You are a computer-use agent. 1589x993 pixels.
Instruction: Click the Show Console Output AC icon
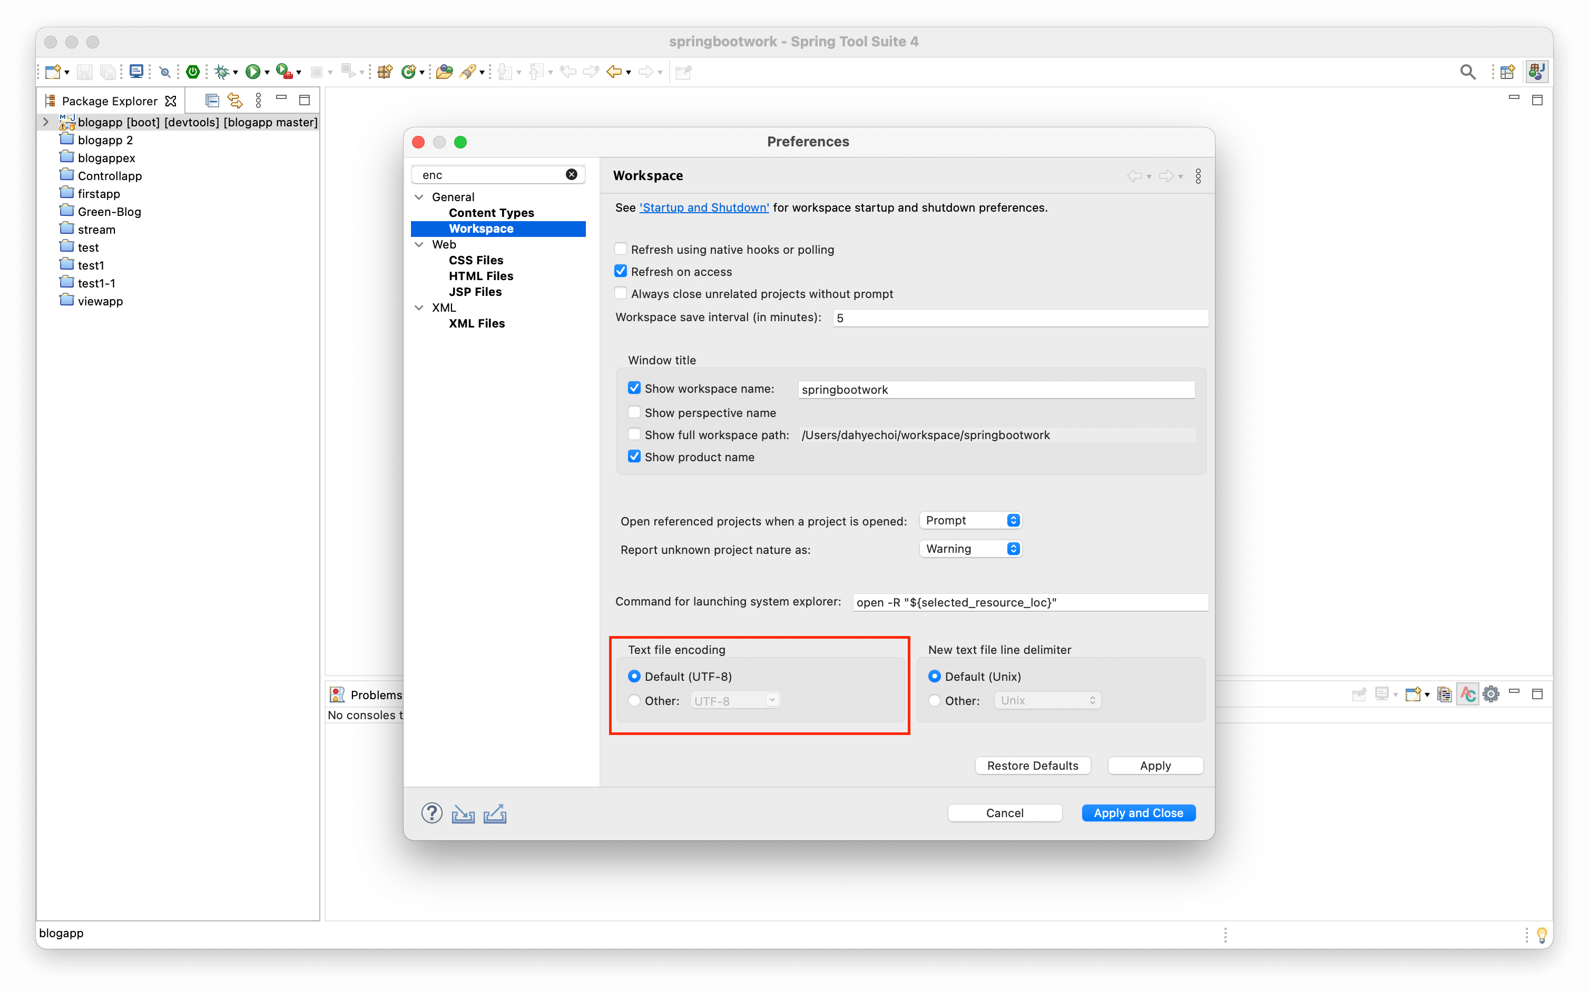[x=1467, y=693]
